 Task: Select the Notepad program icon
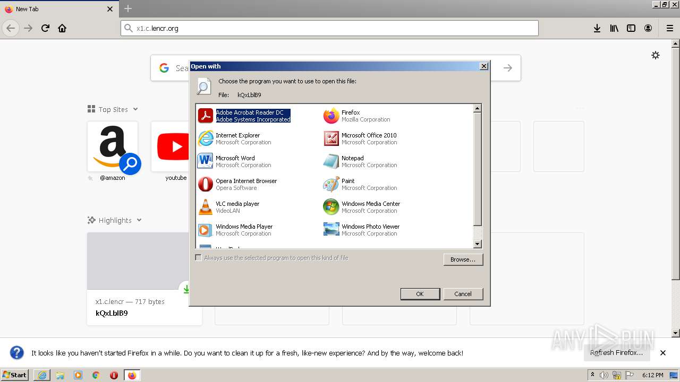(x=331, y=161)
